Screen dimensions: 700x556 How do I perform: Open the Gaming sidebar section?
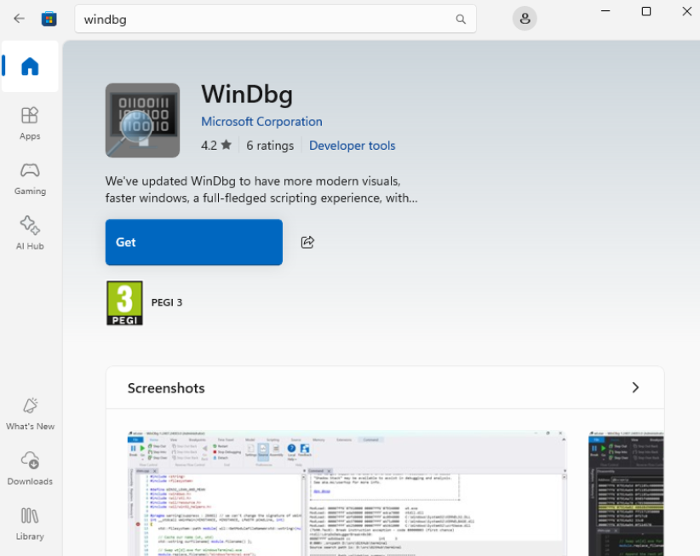30,179
